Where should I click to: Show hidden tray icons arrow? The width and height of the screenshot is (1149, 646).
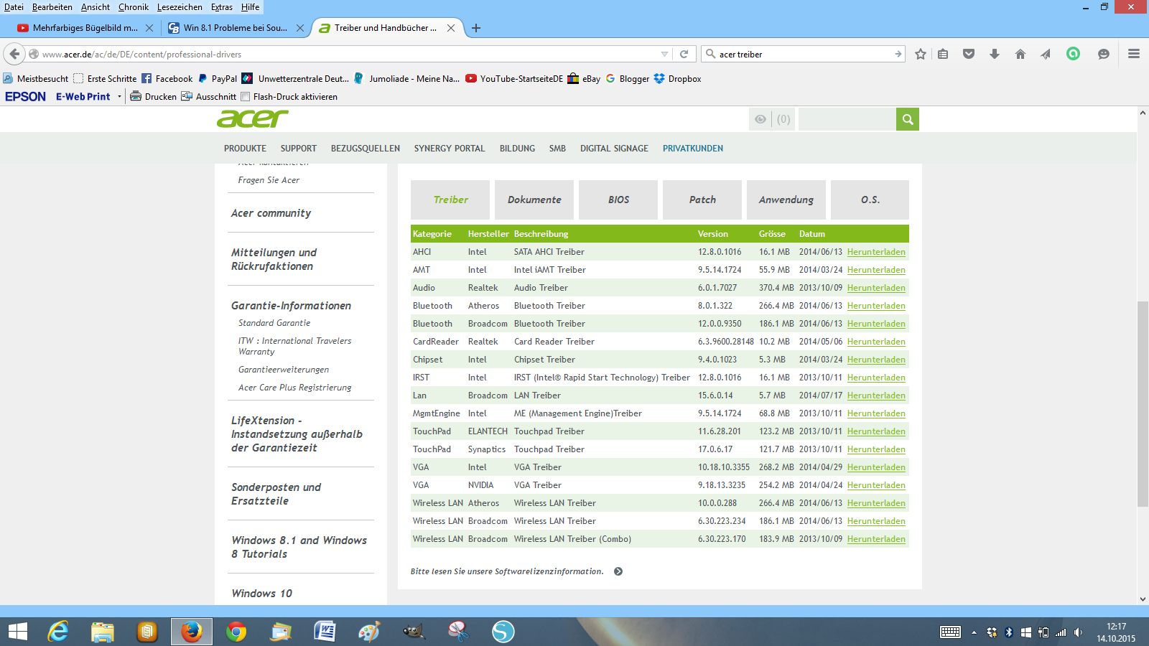(x=974, y=632)
